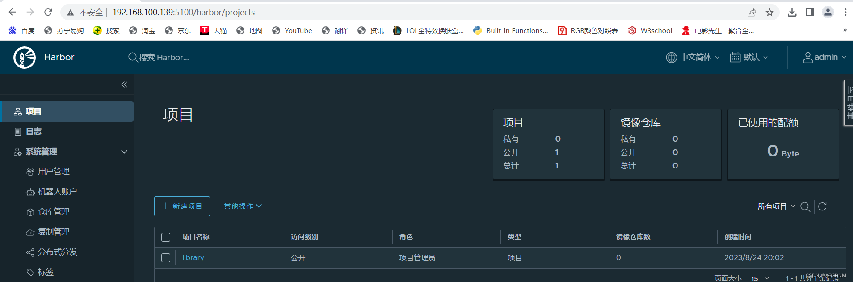Show more bookmarks overflow chevron
This screenshot has width=853, height=282.
845,30
